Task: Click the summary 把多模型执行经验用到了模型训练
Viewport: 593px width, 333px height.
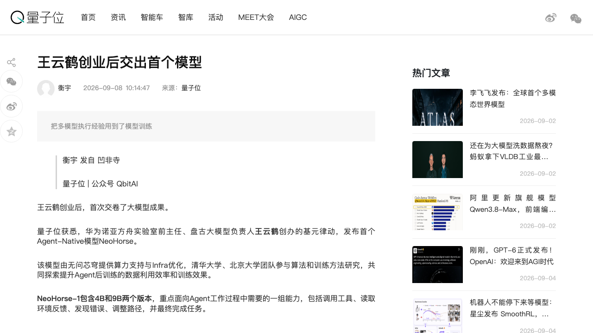Action: tap(101, 126)
